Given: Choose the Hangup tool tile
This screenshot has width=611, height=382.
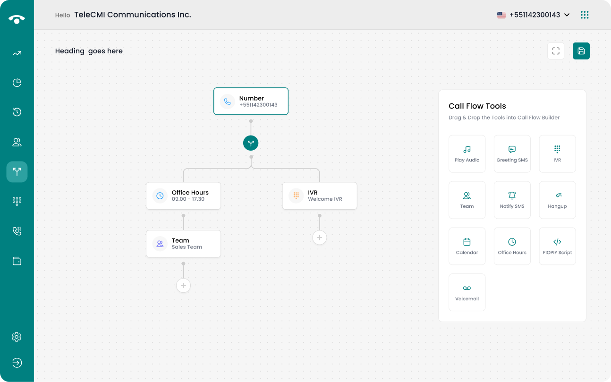Looking at the screenshot, I should tap(557, 200).
